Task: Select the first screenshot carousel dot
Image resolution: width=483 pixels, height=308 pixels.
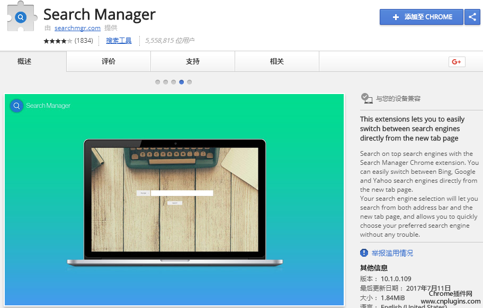Action: pos(158,82)
